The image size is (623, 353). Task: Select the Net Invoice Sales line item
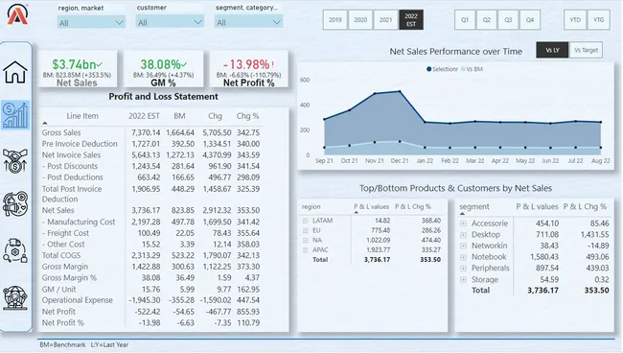pyautogui.click(x=71, y=155)
